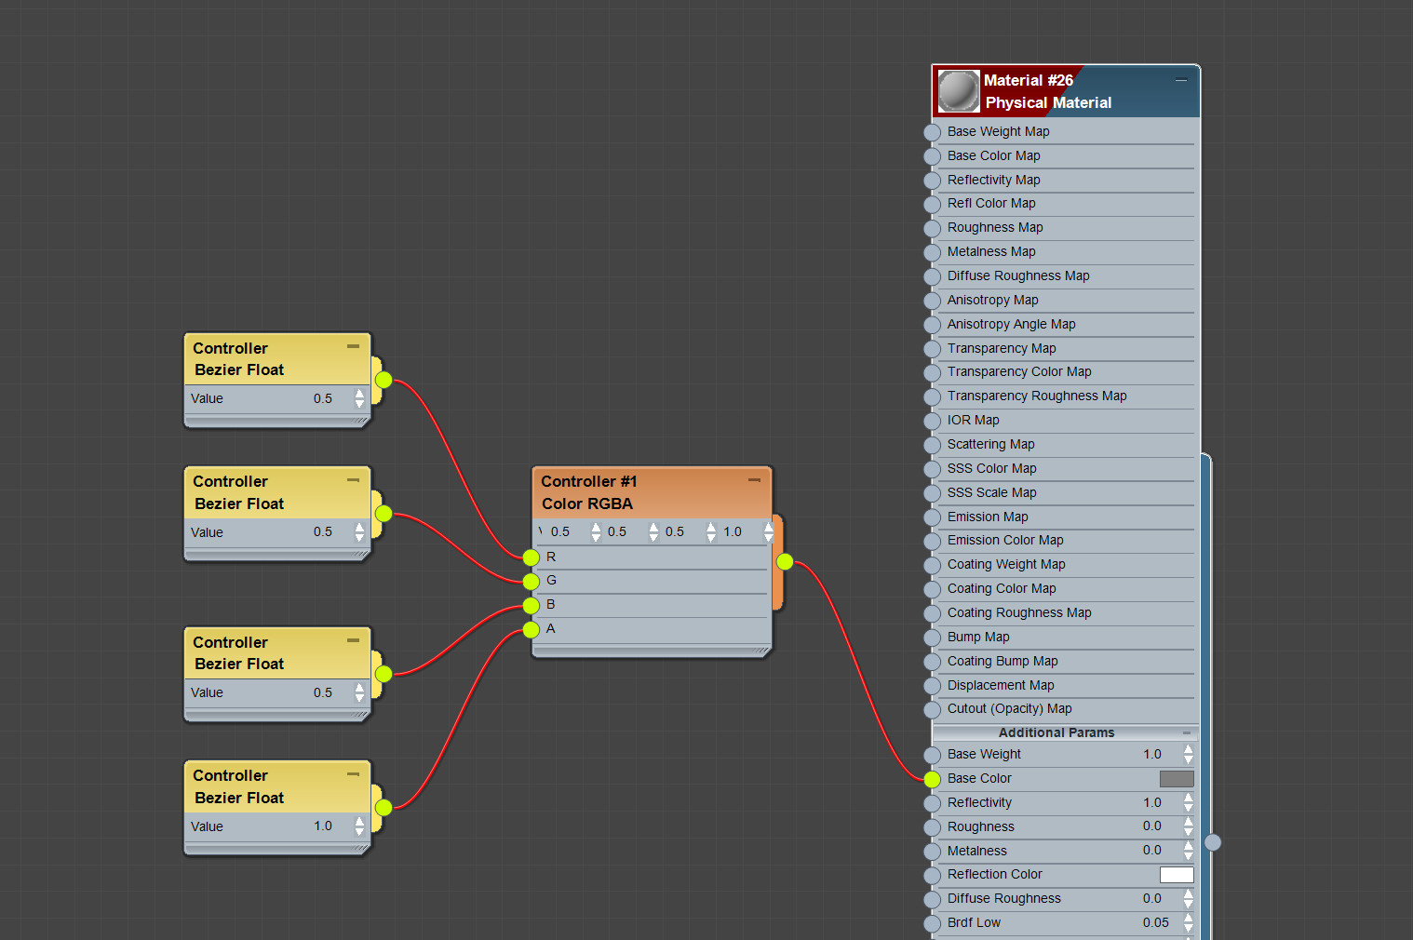This screenshot has height=940, width=1413.
Task: Click the Emission Map input socket
Action: (933, 517)
